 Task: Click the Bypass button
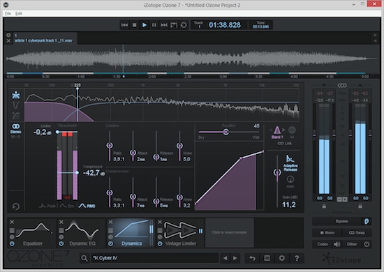(338, 221)
